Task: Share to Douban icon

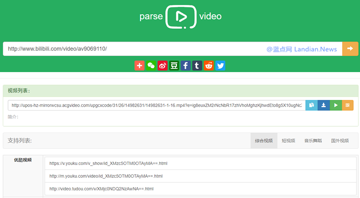Action: click(174, 65)
